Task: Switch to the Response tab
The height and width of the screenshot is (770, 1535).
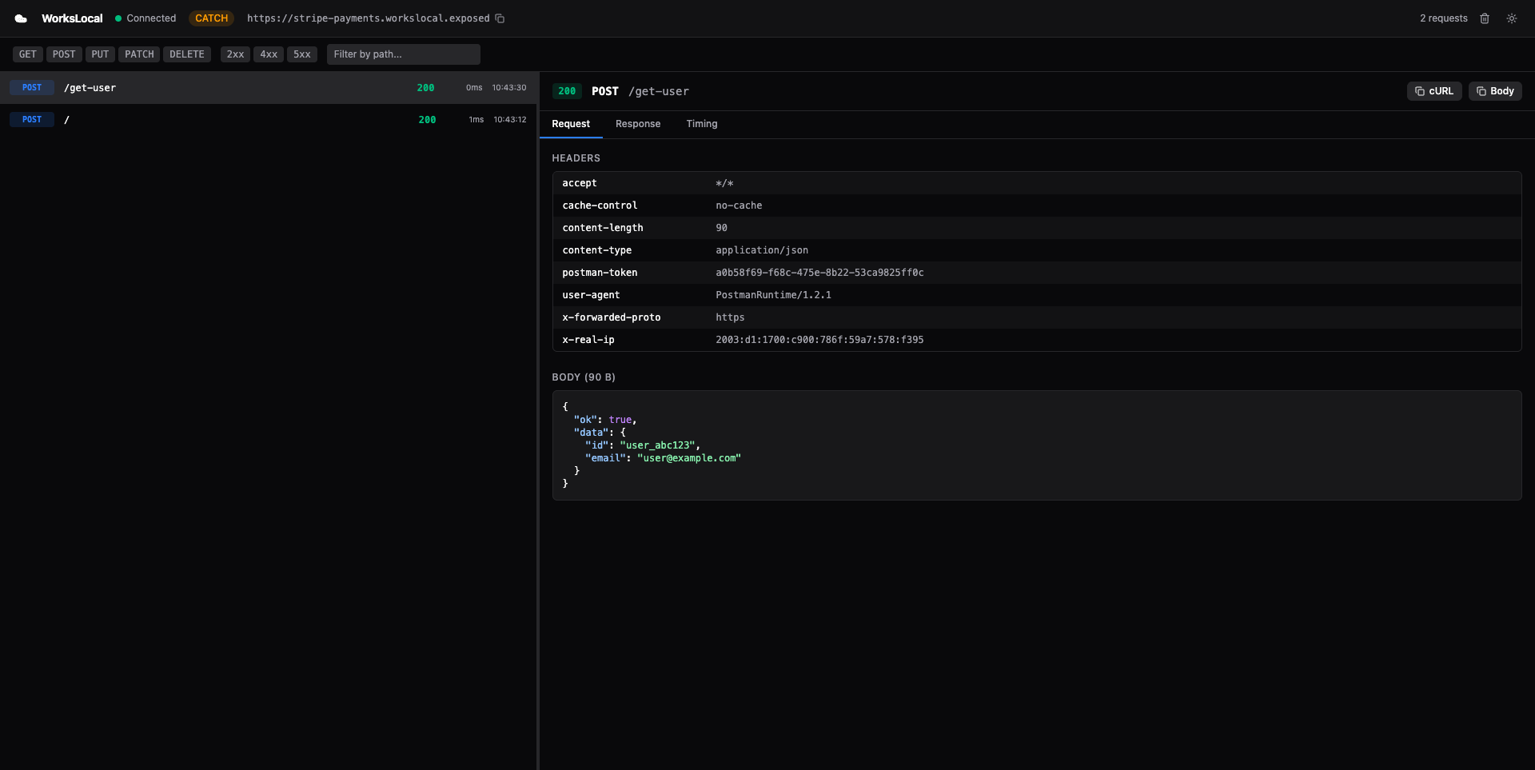Action: tap(637, 124)
